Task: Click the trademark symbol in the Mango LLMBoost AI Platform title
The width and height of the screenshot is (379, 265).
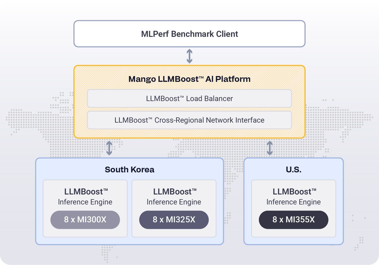Action: (201, 77)
